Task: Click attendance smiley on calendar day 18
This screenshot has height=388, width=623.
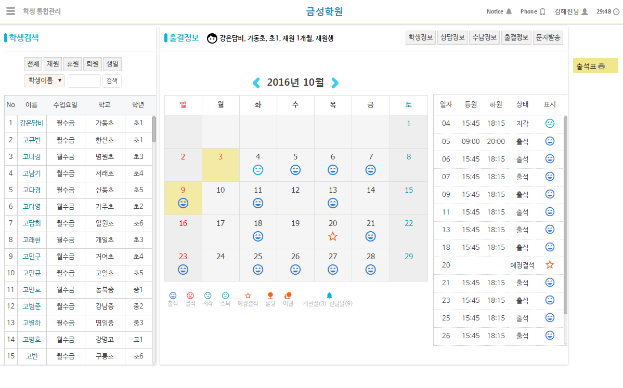Action: pos(258,236)
